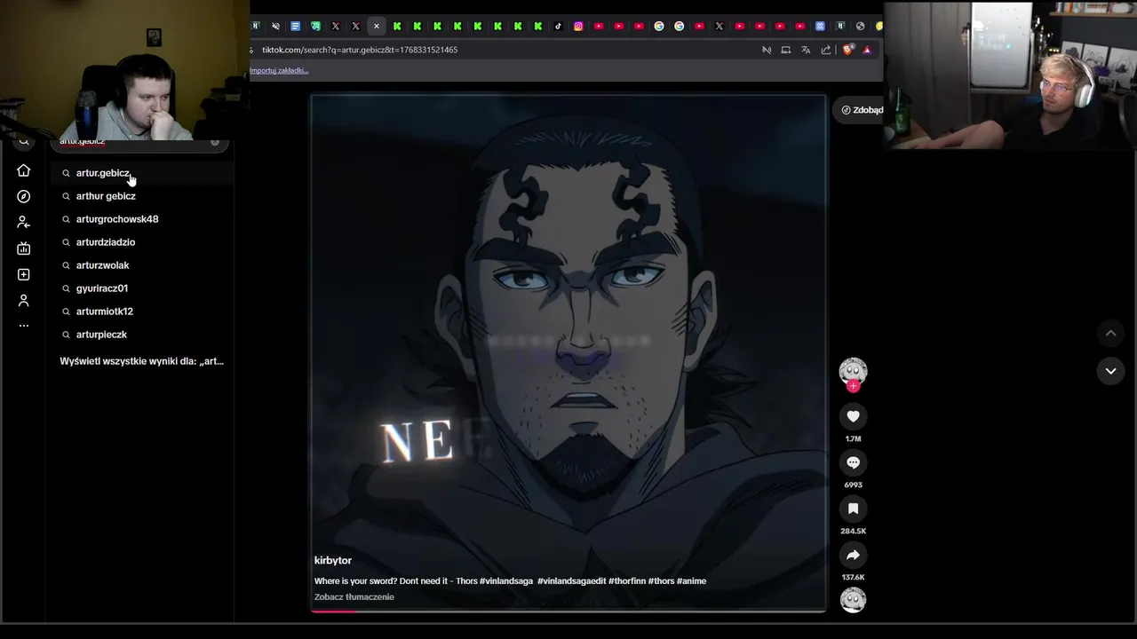1137x639 pixels.
Task: Click the 284.5K bookmark count
Action: click(853, 531)
